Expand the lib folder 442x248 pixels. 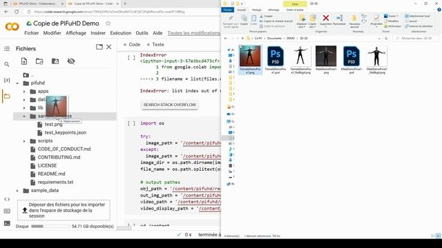coord(24,108)
